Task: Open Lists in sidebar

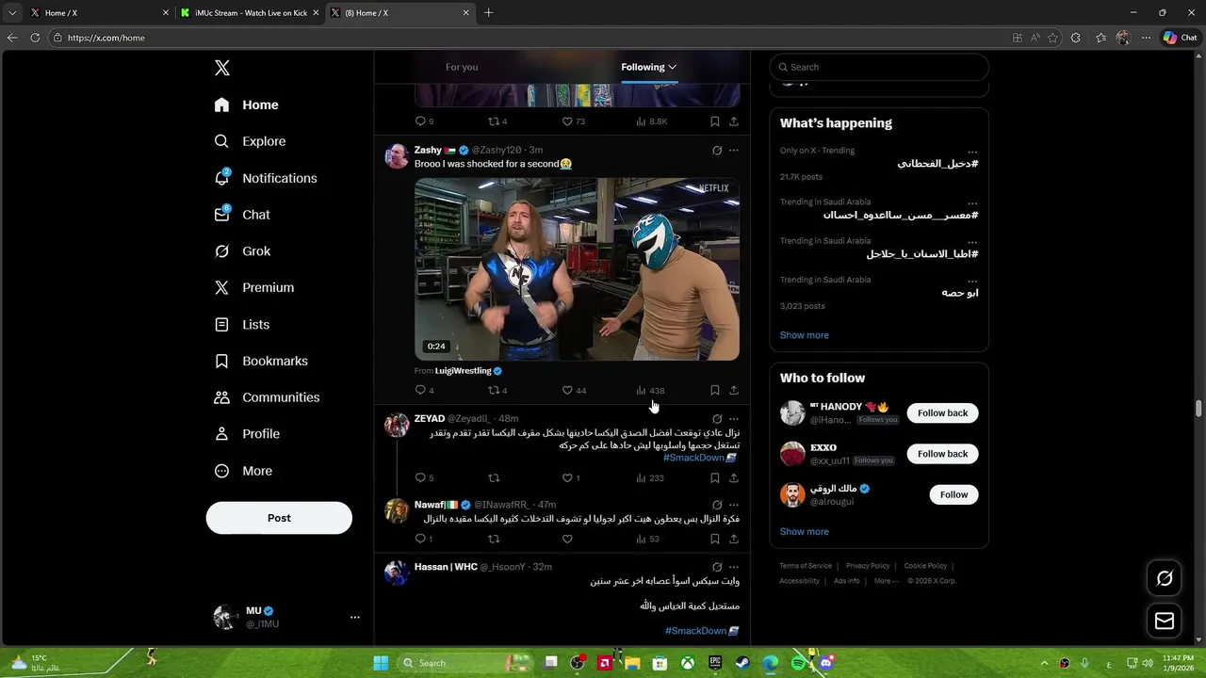Action: 243,324
